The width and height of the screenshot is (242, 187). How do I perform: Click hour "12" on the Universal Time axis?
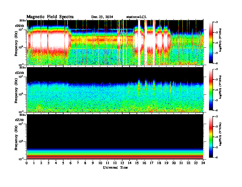click(x=115, y=163)
